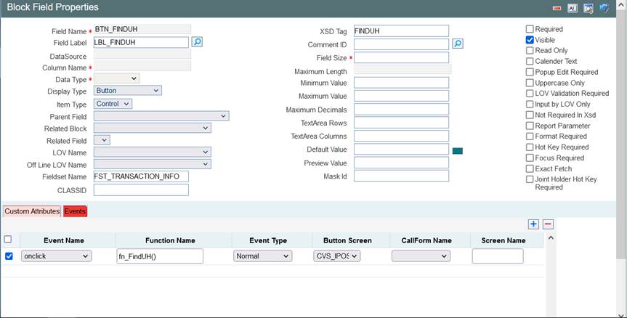Tick Not Required In Xsd checkbox
The width and height of the screenshot is (627, 318).
pos(530,115)
